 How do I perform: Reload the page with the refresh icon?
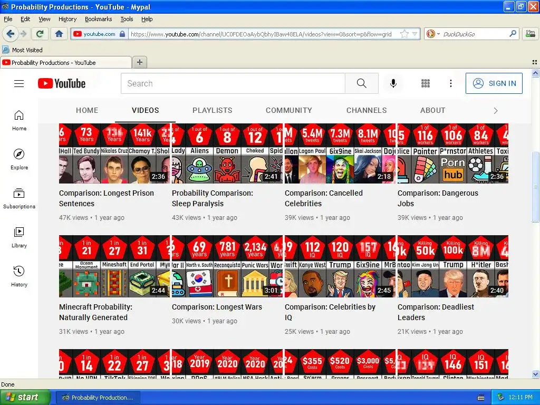(40, 34)
